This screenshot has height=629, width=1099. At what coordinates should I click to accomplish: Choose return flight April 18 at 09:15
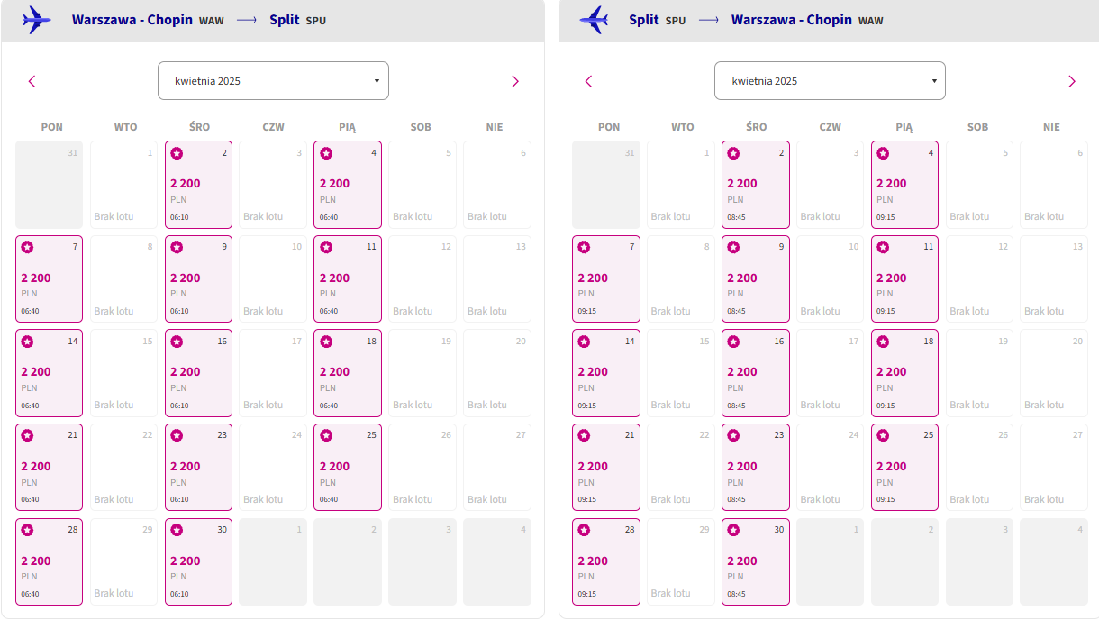click(x=904, y=373)
